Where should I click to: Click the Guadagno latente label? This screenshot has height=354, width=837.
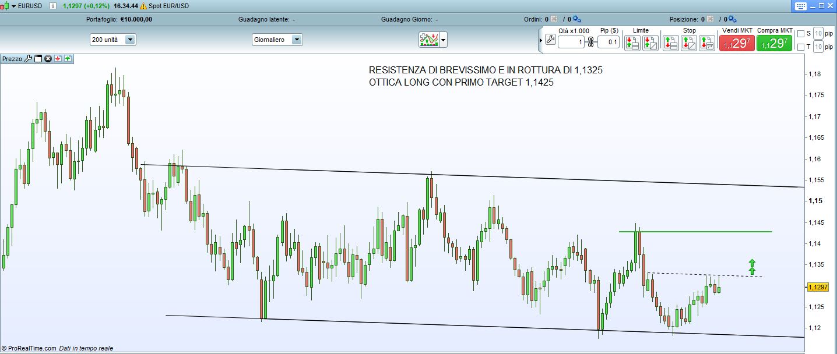coord(265,19)
